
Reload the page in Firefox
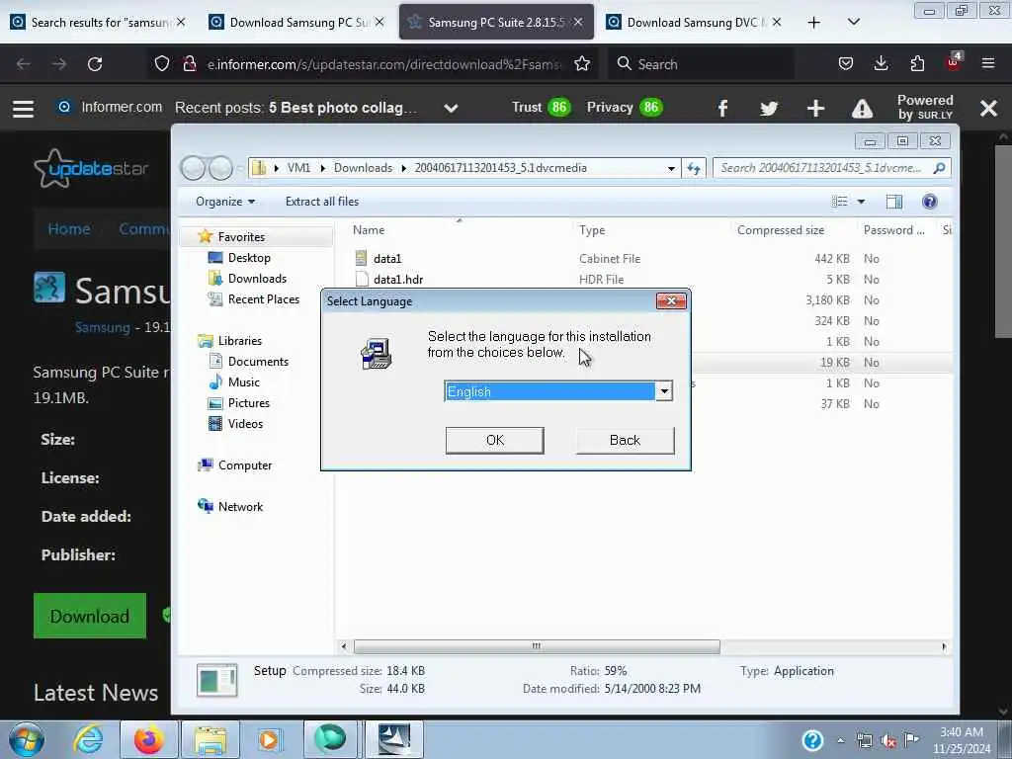[95, 64]
